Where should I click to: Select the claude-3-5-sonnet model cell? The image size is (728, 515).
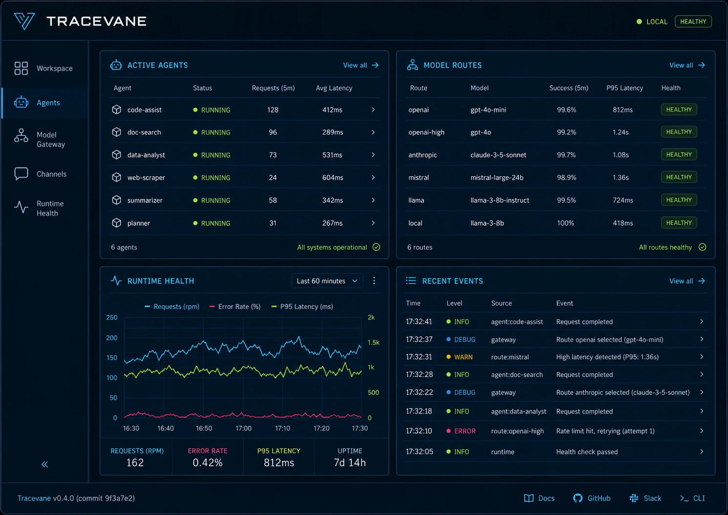pos(498,155)
